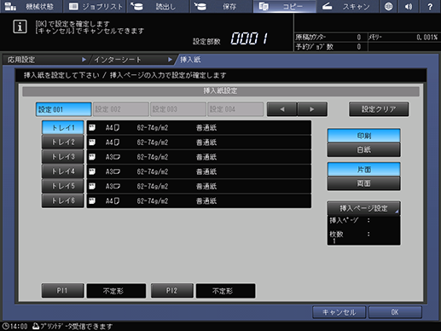This screenshot has width=441, height=331.
Task: Open the 機械状態 machine status tab
Action: click(31, 6)
